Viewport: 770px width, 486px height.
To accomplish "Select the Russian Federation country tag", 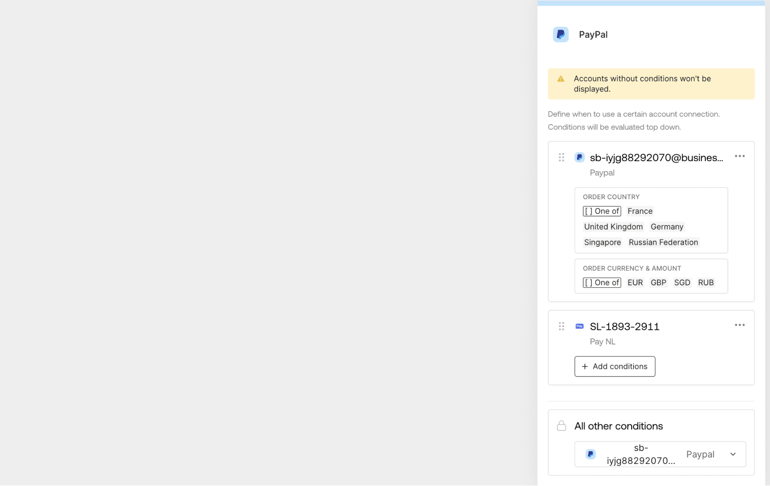I will click(663, 242).
